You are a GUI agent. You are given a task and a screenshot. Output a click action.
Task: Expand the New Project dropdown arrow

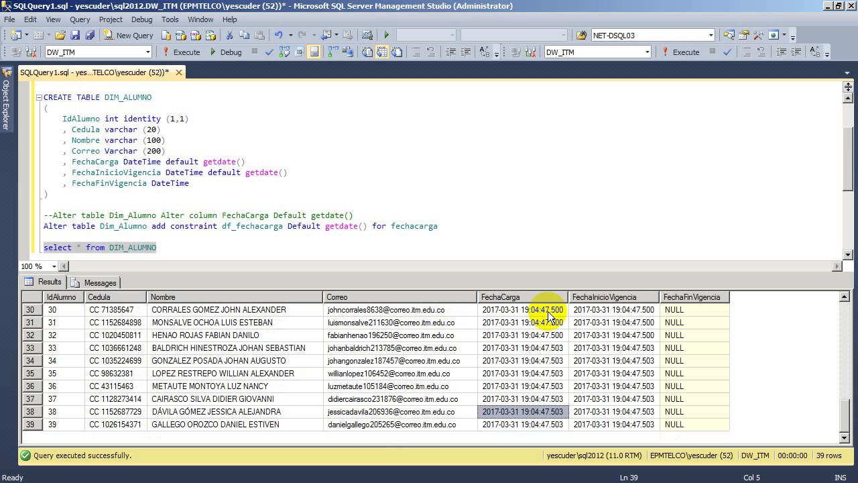pyautogui.click(x=26, y=35)
